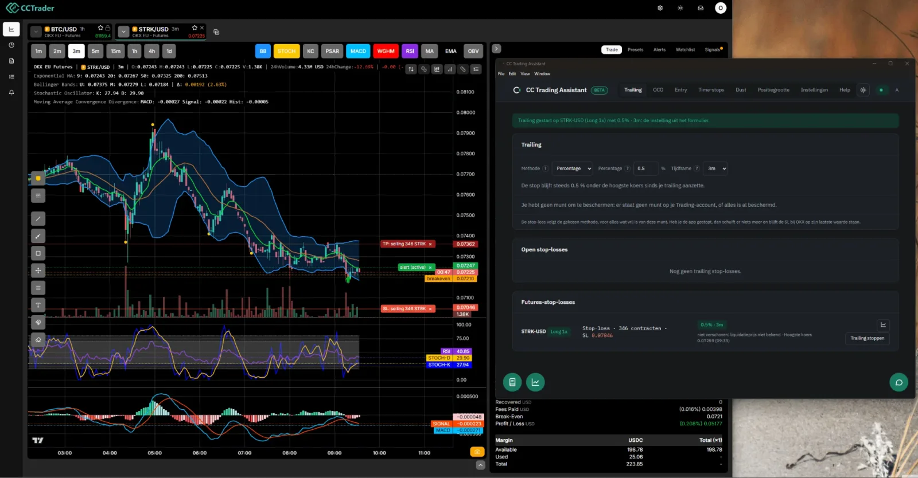This screenshot has height=478, width=918.
Task: Switch to the OCO tab
Action: coord(658,90)
